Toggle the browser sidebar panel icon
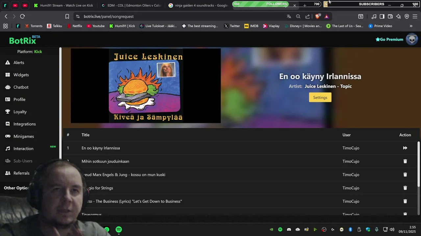421x236 pixels. coord(382,16)
